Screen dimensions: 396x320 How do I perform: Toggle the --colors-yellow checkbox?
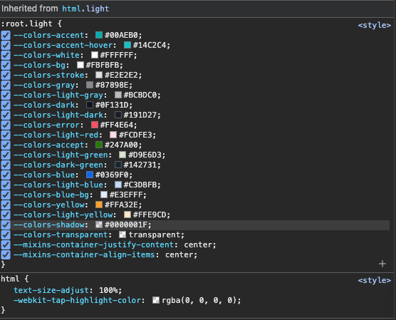pos(6,205)
